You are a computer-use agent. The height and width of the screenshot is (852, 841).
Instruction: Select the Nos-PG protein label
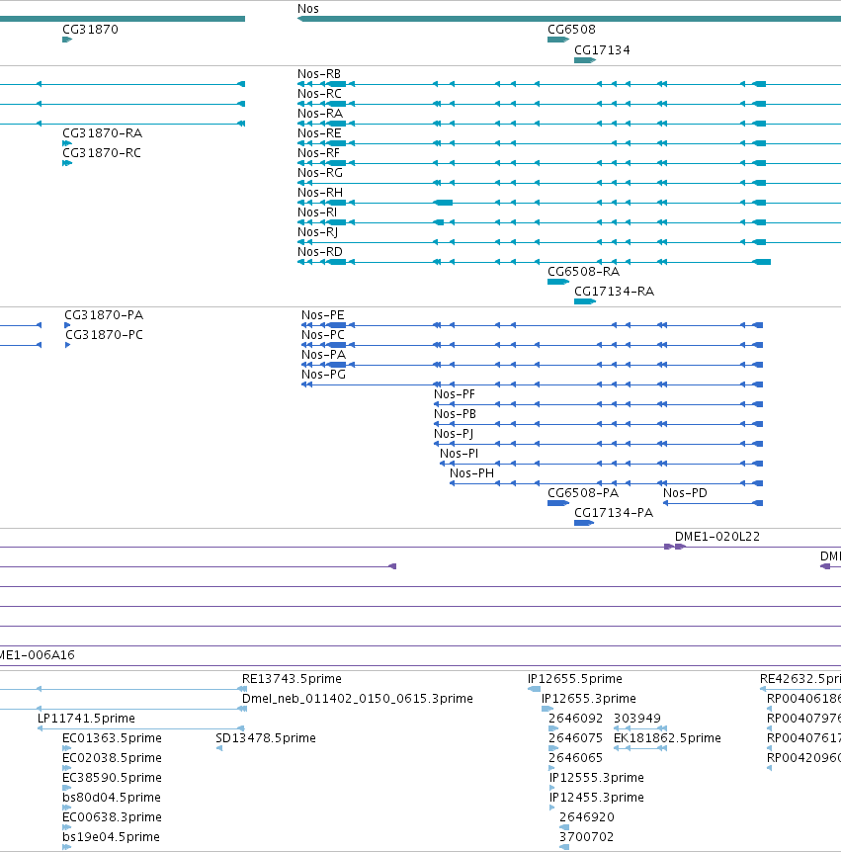point(323,375)
